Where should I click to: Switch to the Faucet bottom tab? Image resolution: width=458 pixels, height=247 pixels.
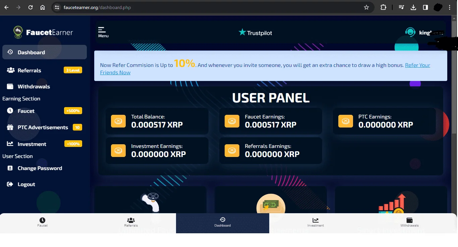[x=42, y=223]
